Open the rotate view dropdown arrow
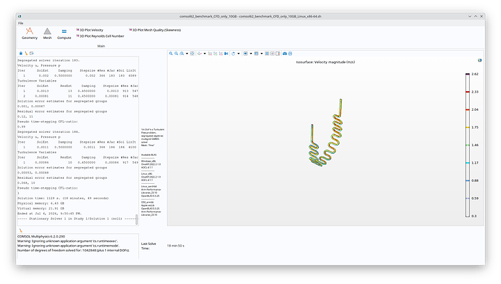The height and width of the screenshot is (284, 501). coord(239,54)
